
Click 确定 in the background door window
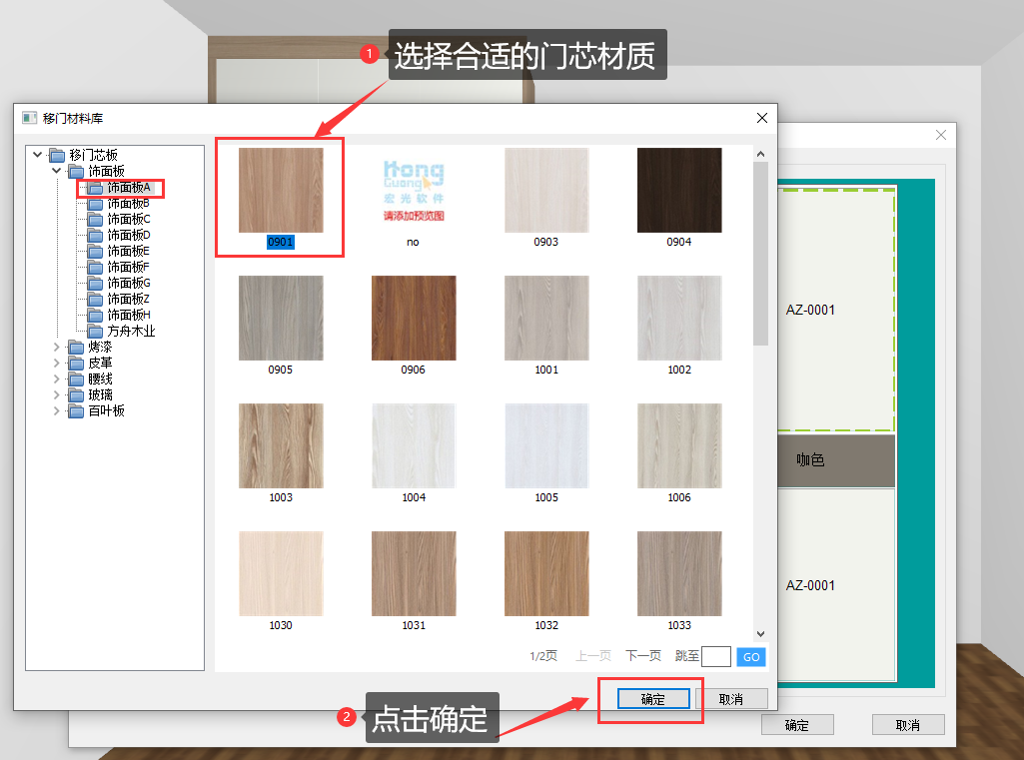tap(797, 725)
